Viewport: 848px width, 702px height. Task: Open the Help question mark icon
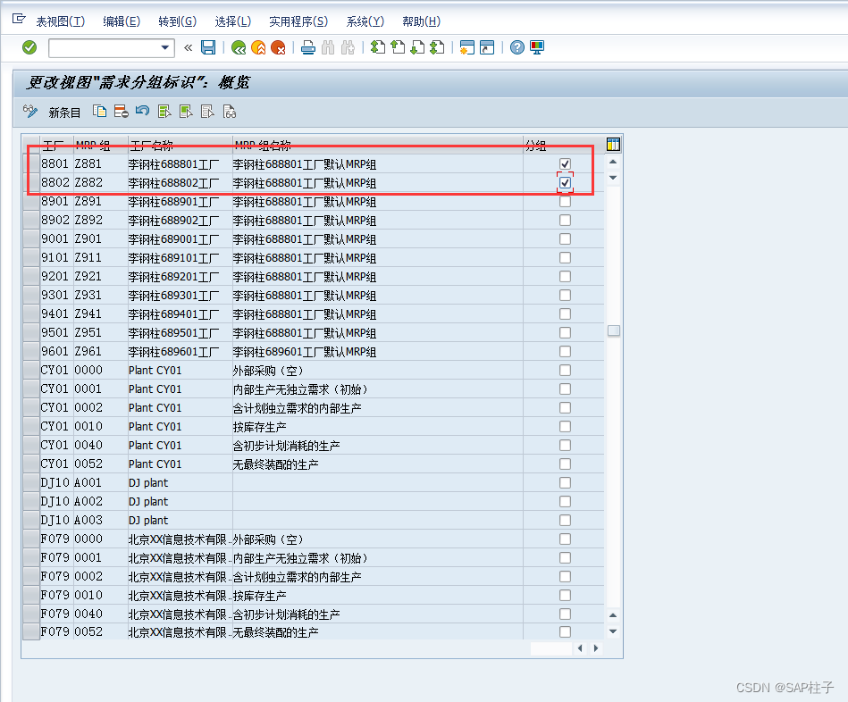[517, 47]
